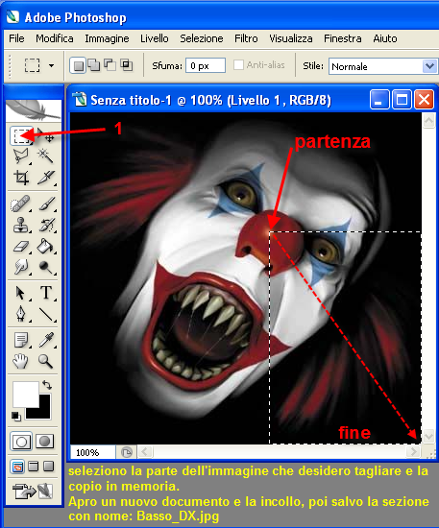Open the tool preset picker arrow
Image resolution: width=439 pixels, height=528 pixels.
[51, 65]
